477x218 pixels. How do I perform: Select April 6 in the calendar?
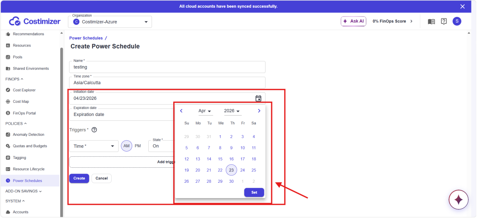click(x=198, y=148)
